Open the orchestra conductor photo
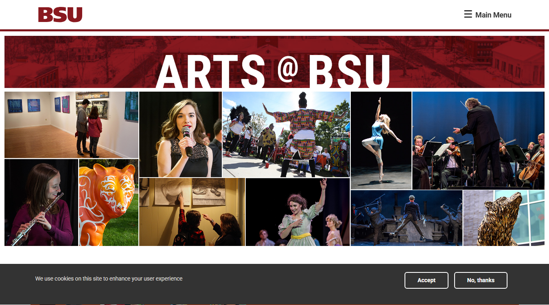The image size is (549, 305). coord(478,140)
